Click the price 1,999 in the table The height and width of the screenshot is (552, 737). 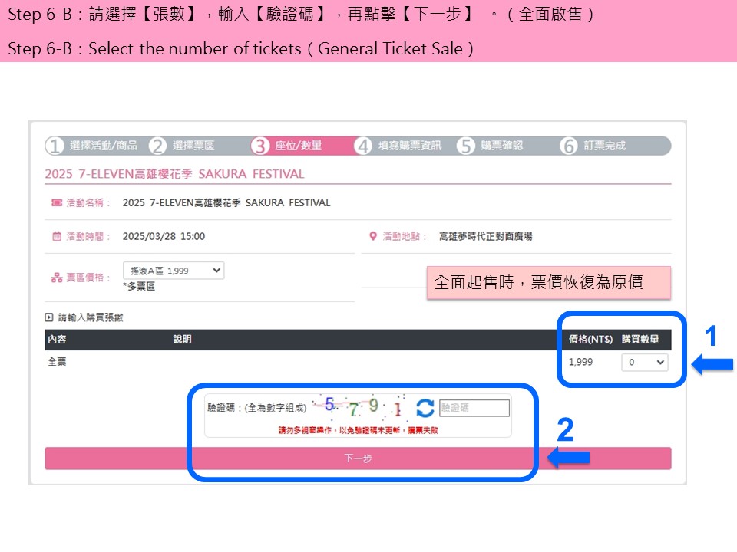point(580,362)
